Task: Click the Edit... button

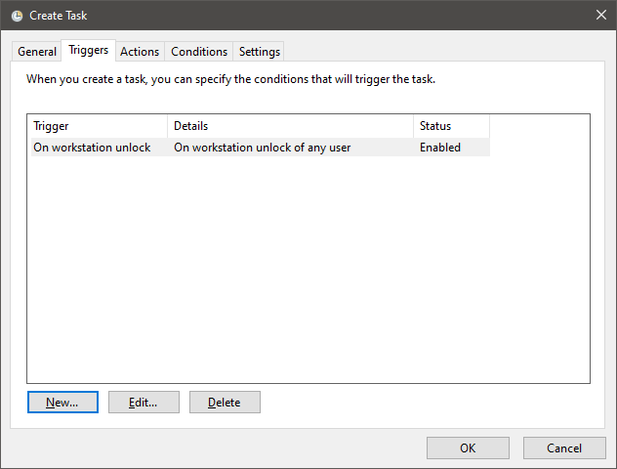Action: tap(144, 402)
